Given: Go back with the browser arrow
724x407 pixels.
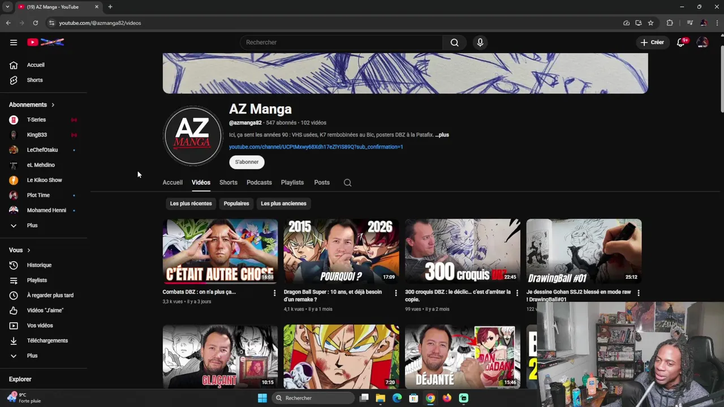Looking at the screenshot, I should tap(8, 23).
